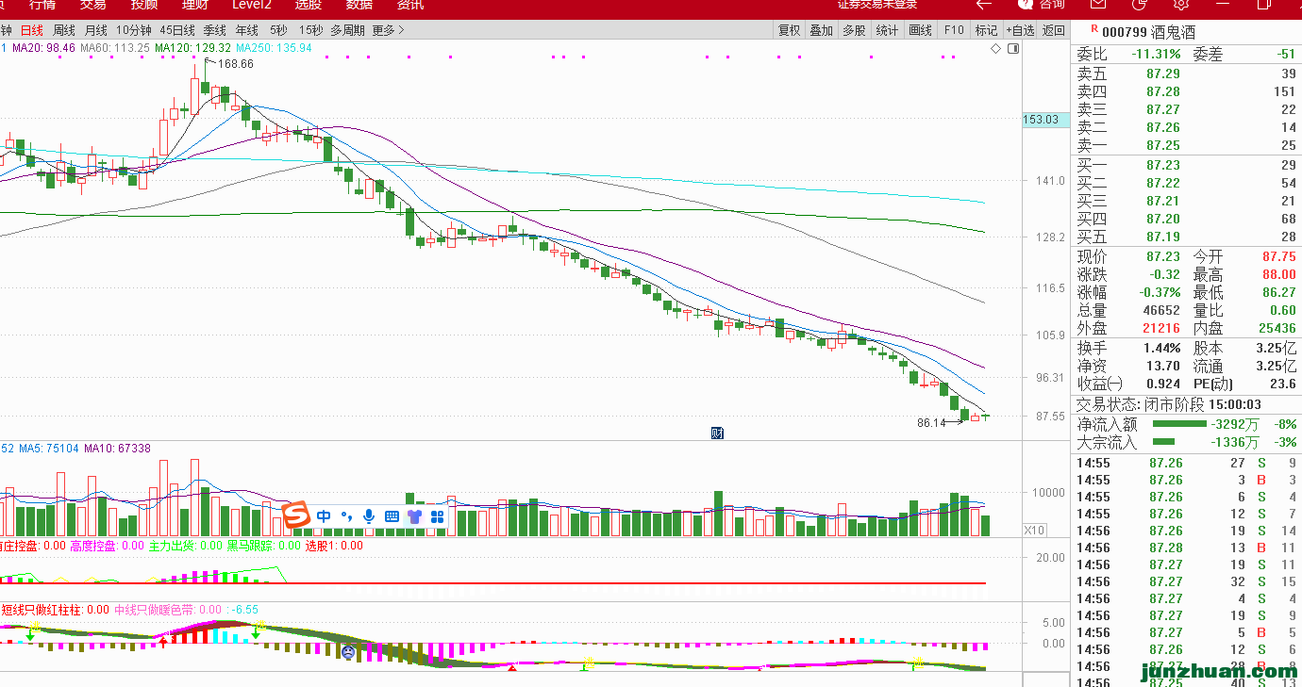Activate the 画线 drawing tools

pos(920,30)
